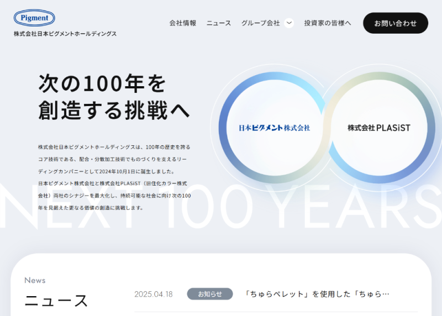This screenshot has width=442, height=316.
Task: Click the News section label
Action: (x=35, y=280)
